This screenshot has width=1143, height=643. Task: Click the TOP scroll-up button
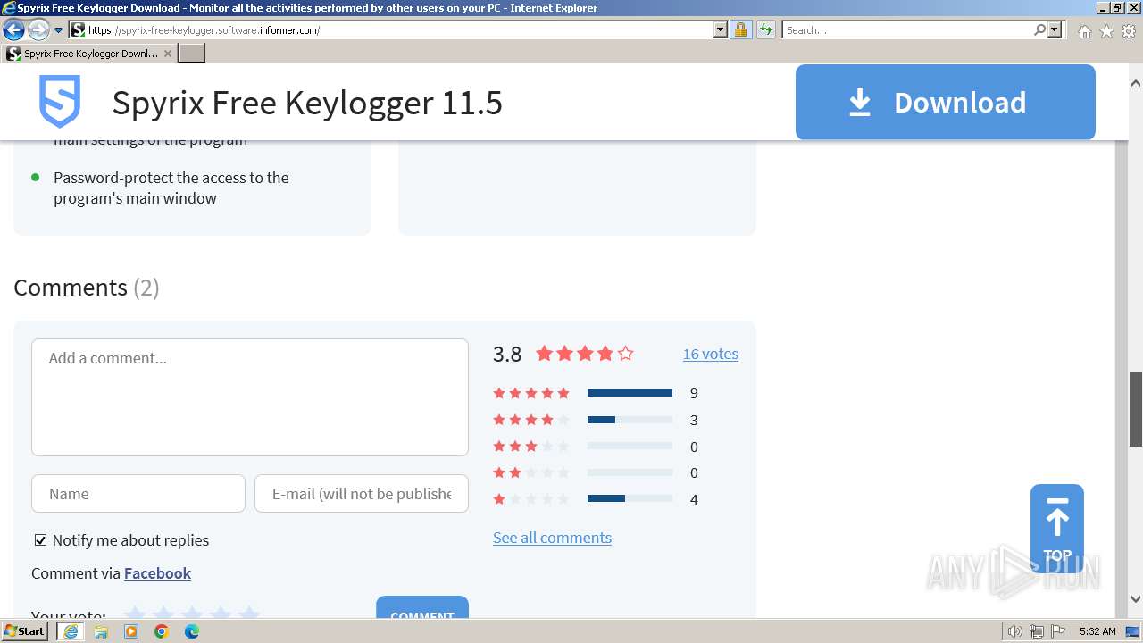tap(1057, 529)
